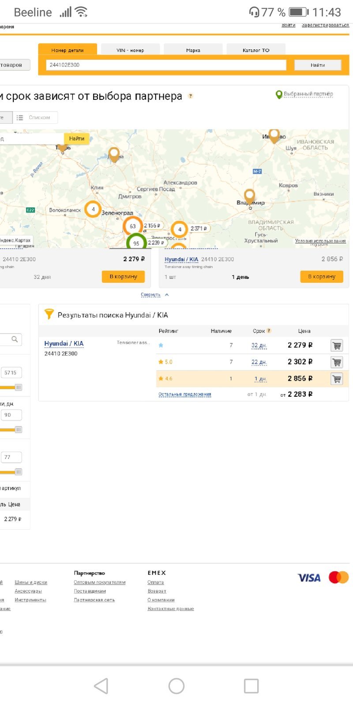
Task: Click the 2 239 ₽ price label on the map
Action: click(156, 243)
